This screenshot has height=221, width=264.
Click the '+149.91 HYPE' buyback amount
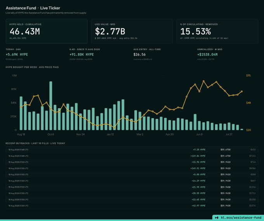tap(198, 168)
